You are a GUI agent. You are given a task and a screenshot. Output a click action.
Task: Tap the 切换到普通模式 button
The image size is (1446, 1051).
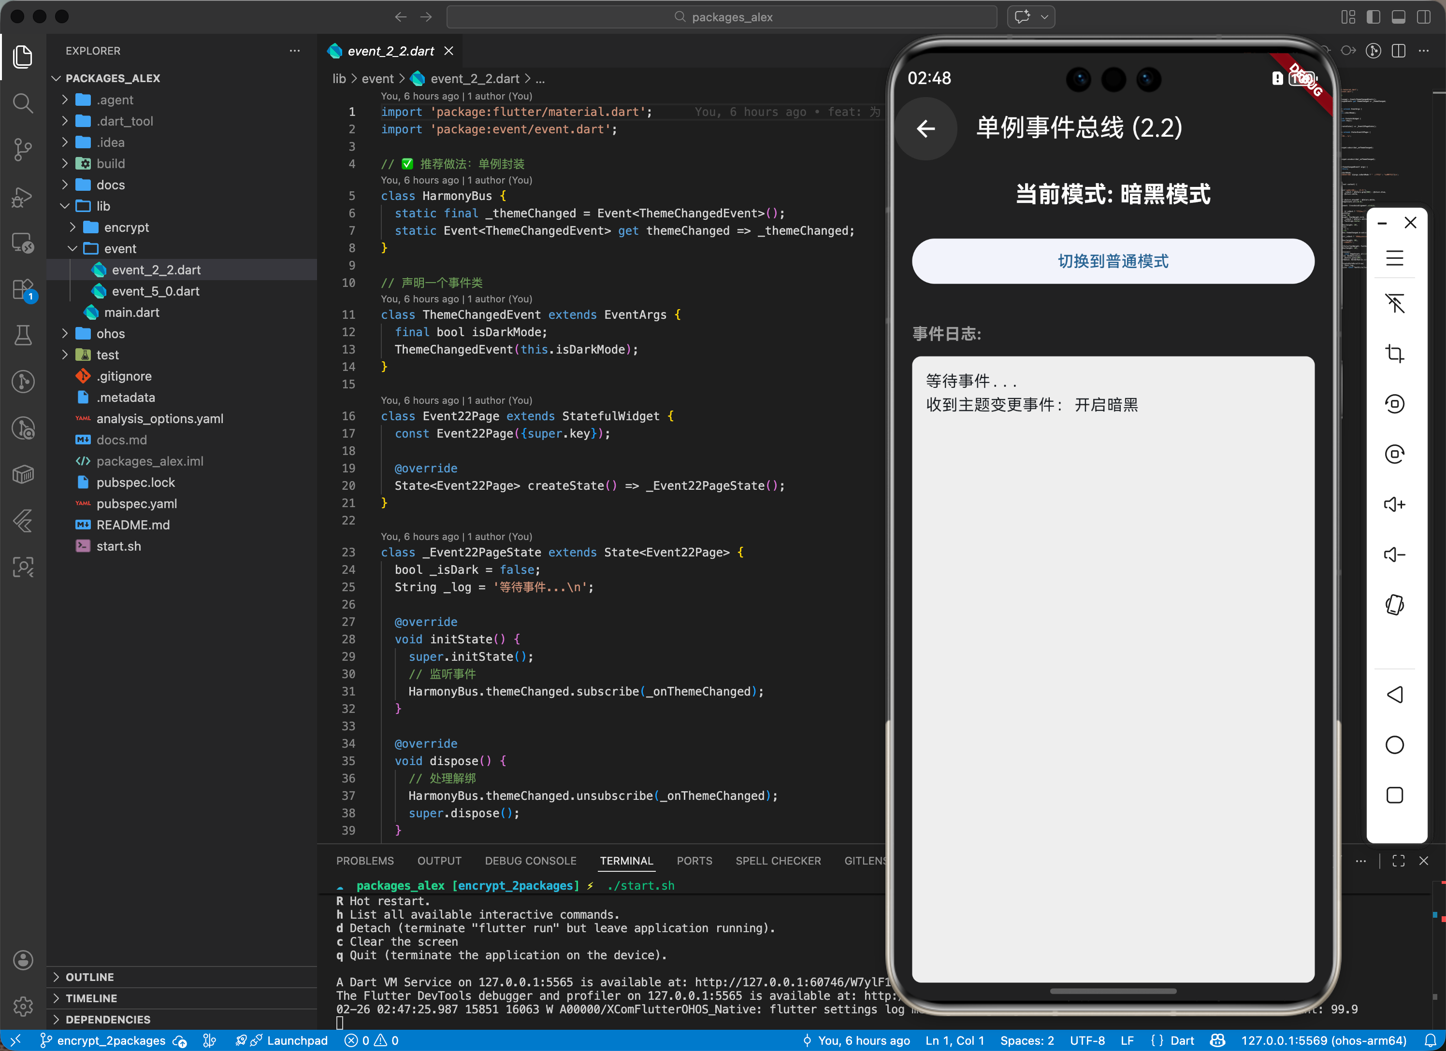pyautogui.click(x=1113, y=261)
